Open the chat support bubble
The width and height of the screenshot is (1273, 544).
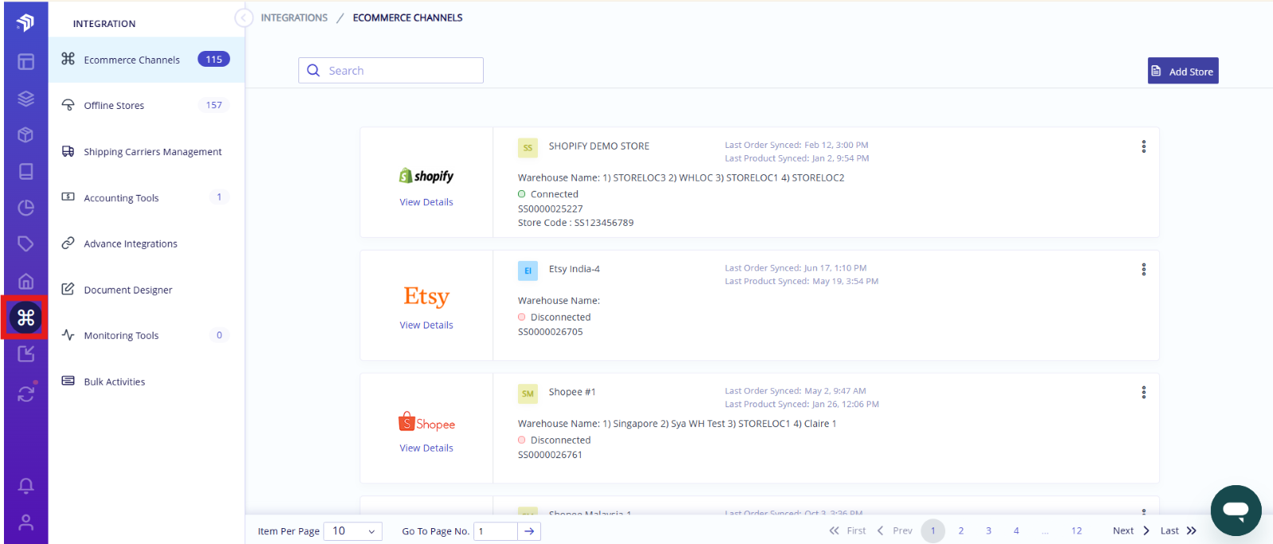tap(1236, 510)
